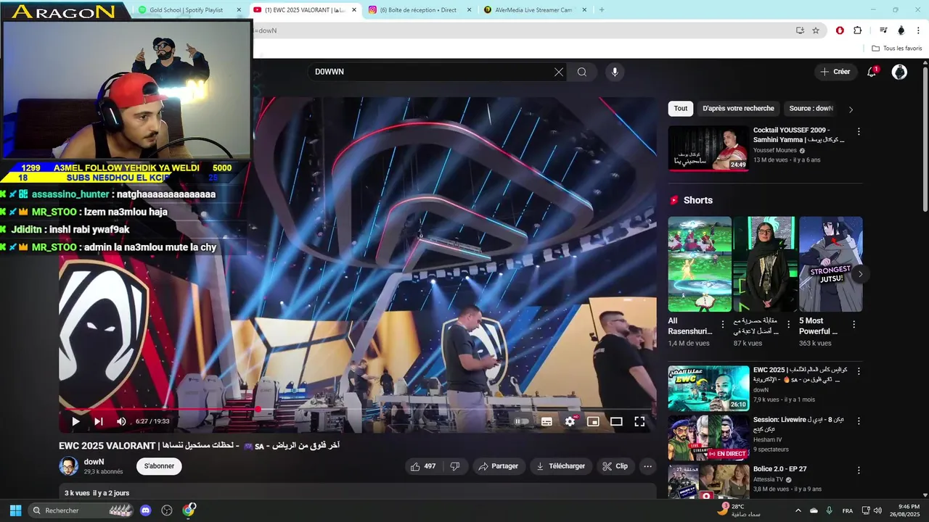Click the Télécharger download button
This screenshot has width=929, height=522.
(560, 466)
